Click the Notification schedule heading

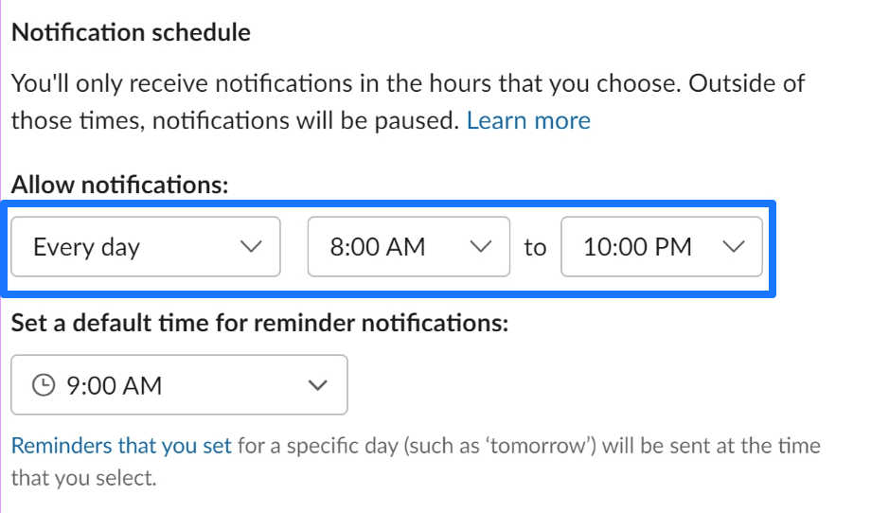tap(131, 33)
